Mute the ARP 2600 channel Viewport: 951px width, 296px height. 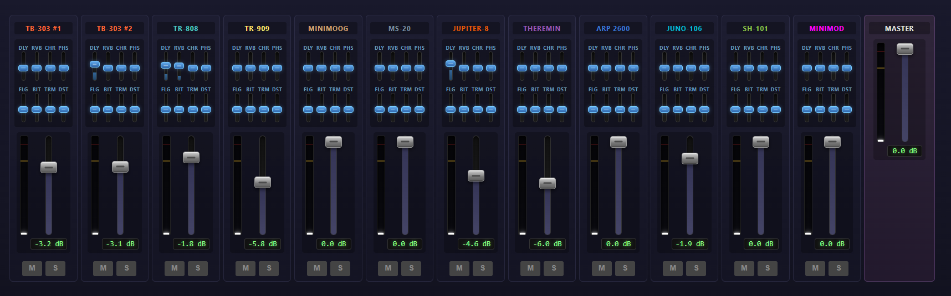coord(602,268)
